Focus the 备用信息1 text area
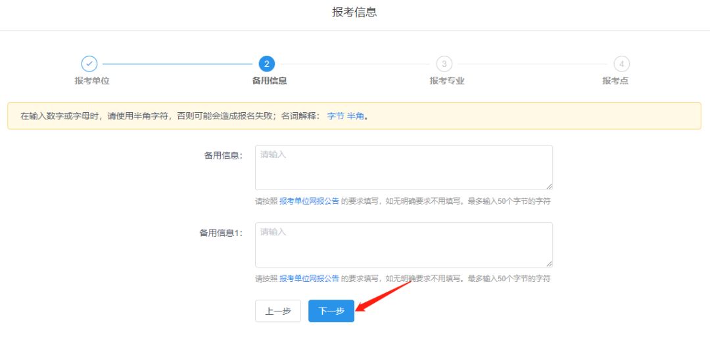The width and height of the screenshot is (710, 337). [403, 245]
